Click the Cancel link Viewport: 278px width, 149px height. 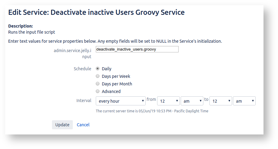pos(83,125)
